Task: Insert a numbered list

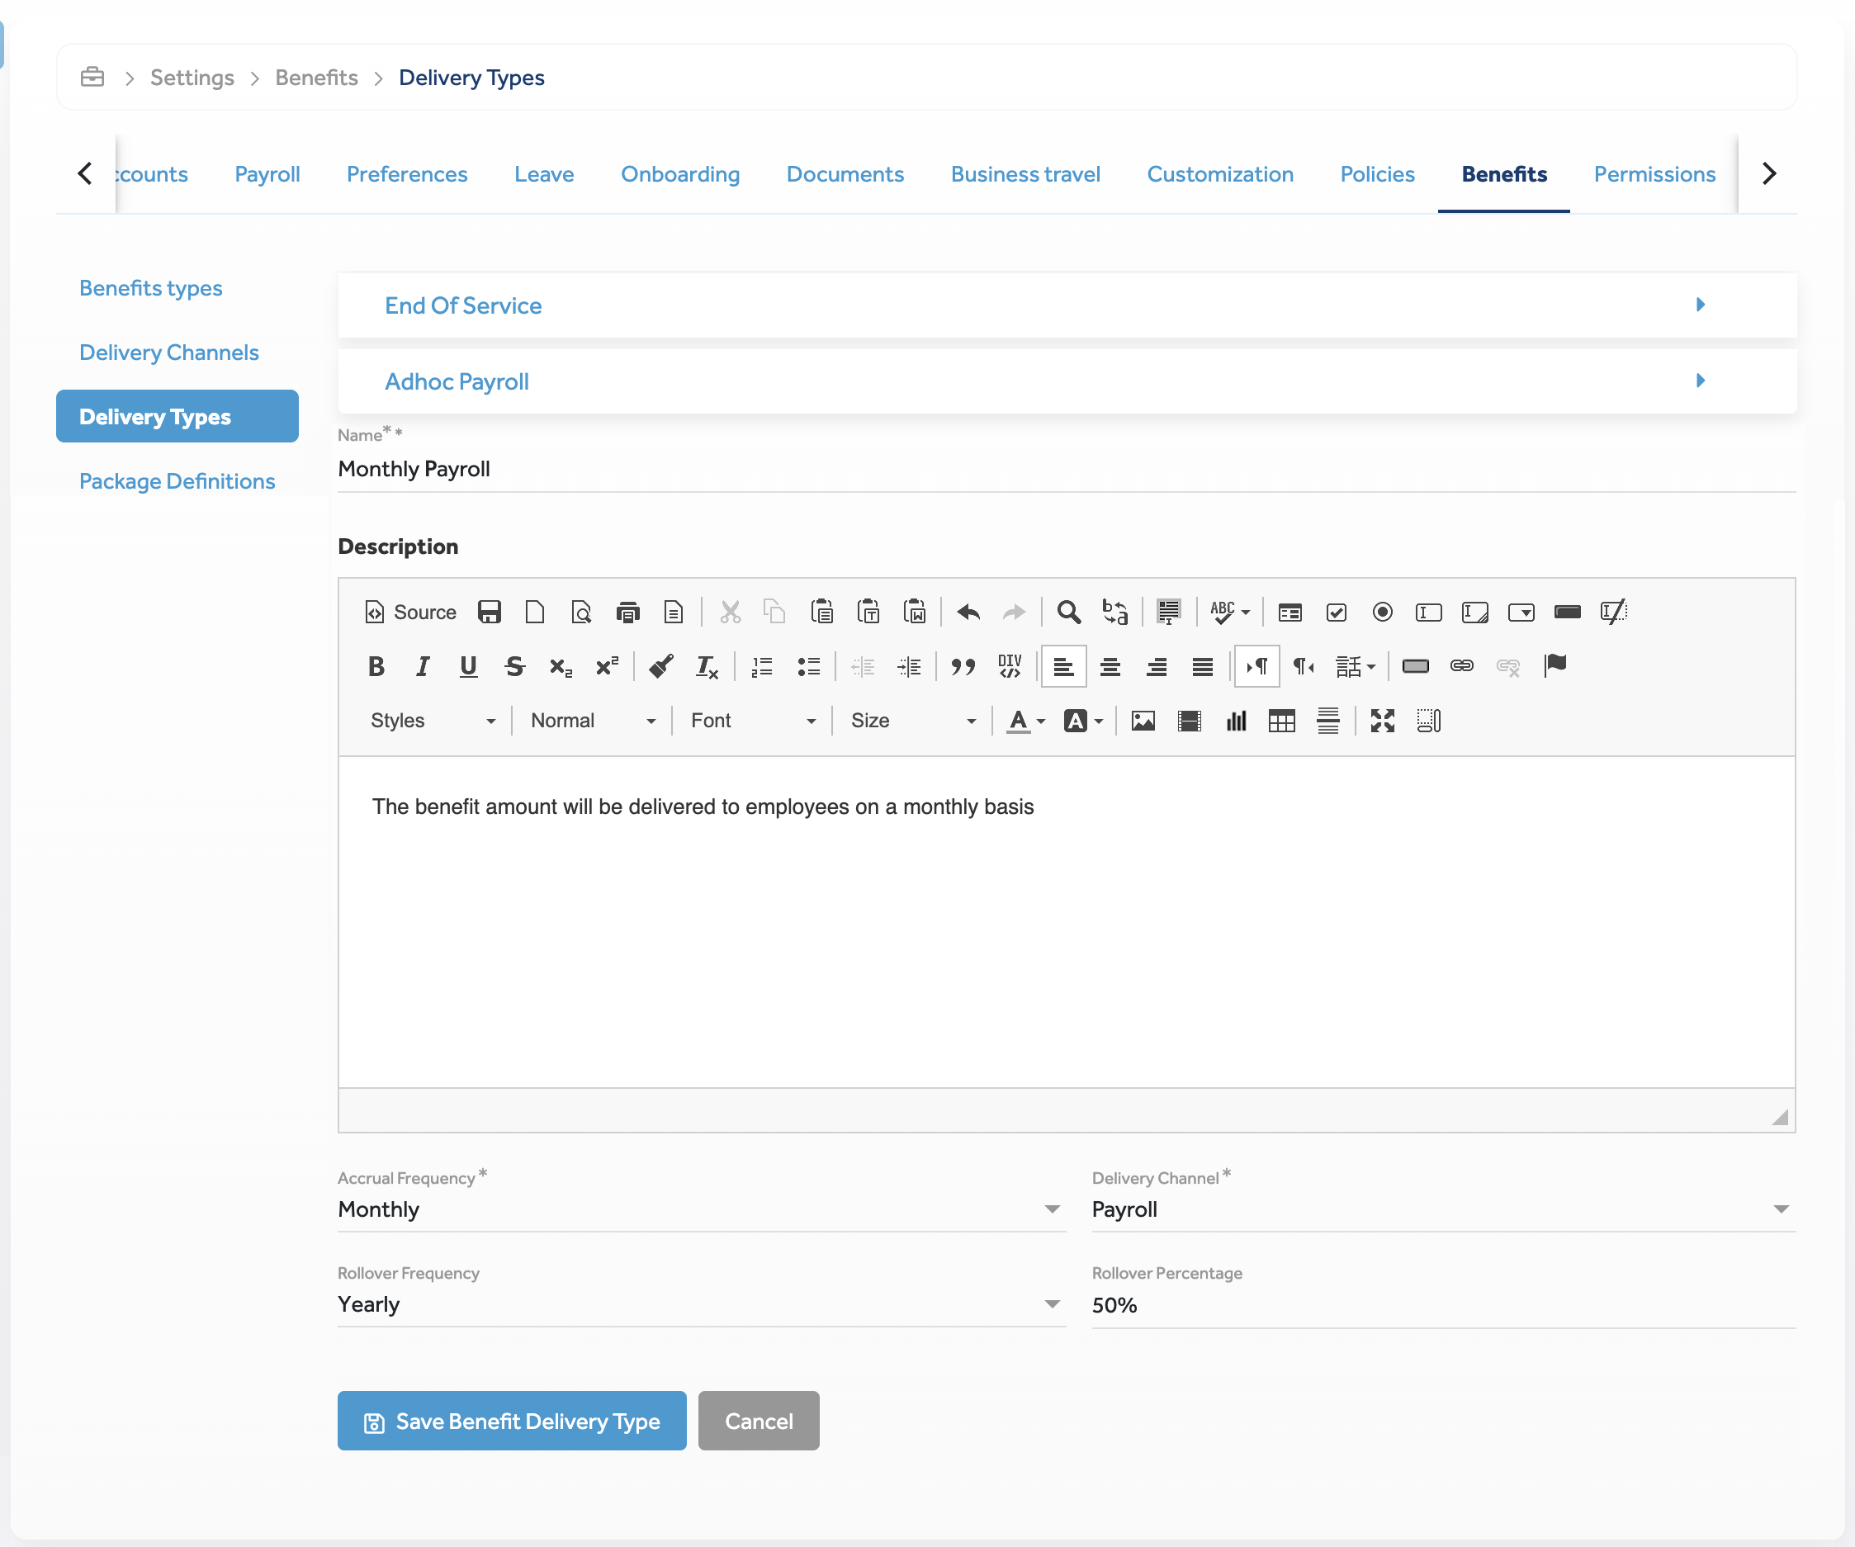Action: click(x=761, y=667)
